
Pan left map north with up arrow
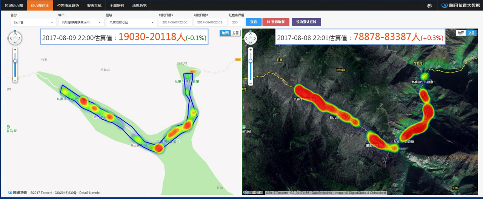click(x=15, y=34)
